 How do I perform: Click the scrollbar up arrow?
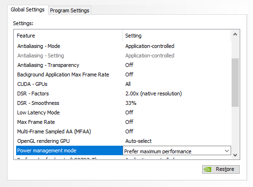pos(235,34)
